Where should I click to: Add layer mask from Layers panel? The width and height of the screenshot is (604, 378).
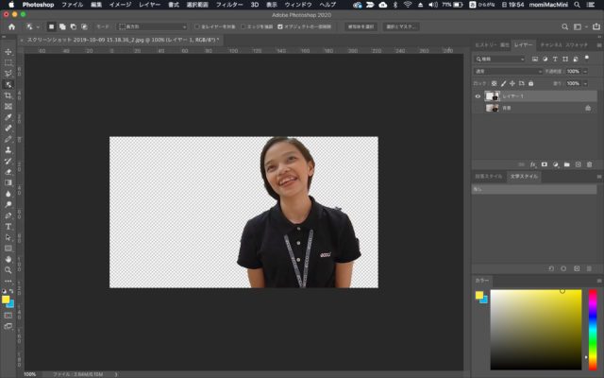coord(545,163)
